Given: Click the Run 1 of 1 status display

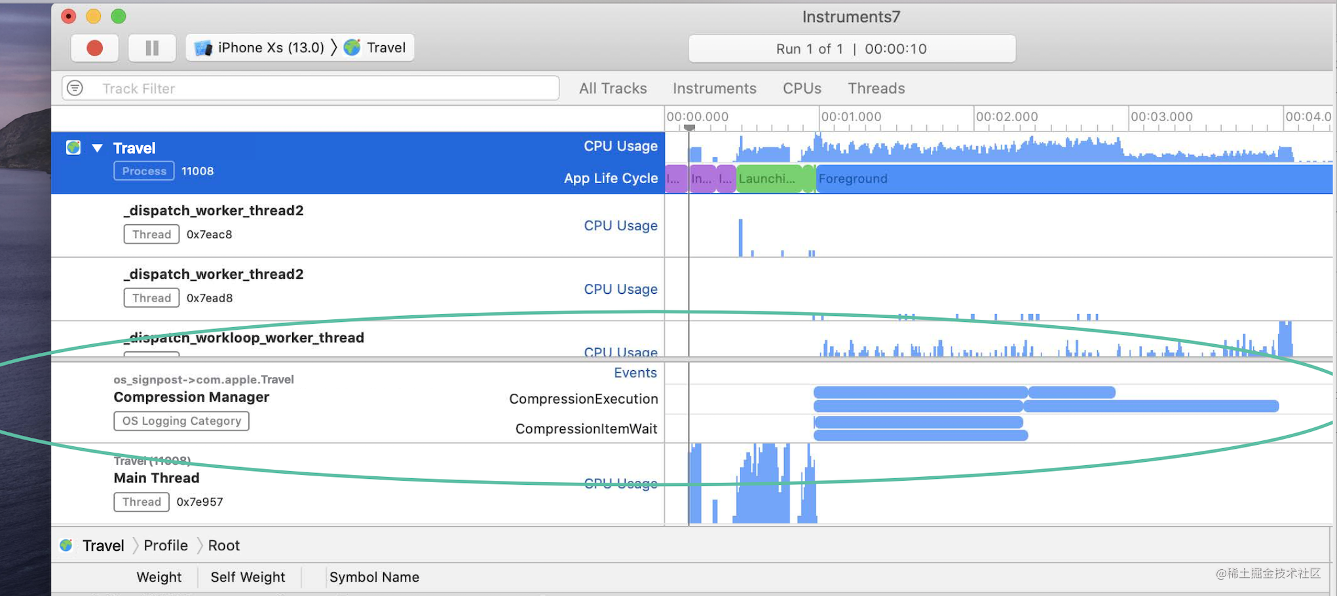Looking at the screenshot, I should (852, 48).
